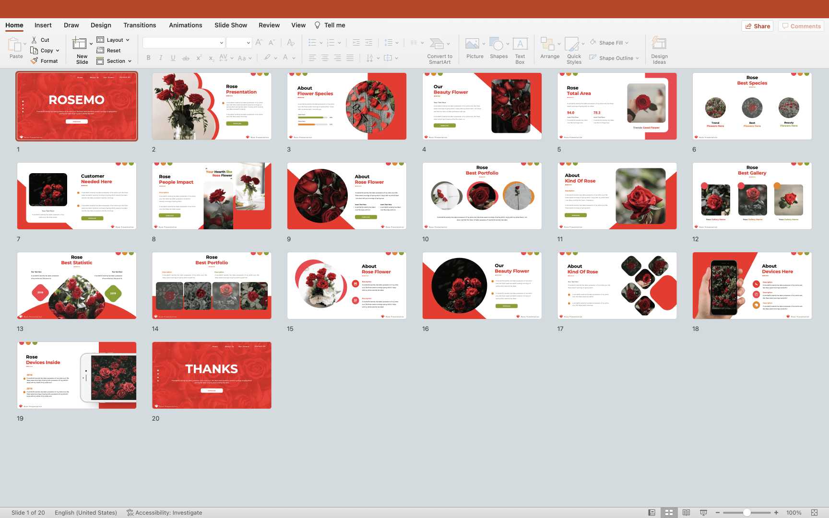Open Design Ideas pane
The image size is (829, 518).
(x=659, y=45)
